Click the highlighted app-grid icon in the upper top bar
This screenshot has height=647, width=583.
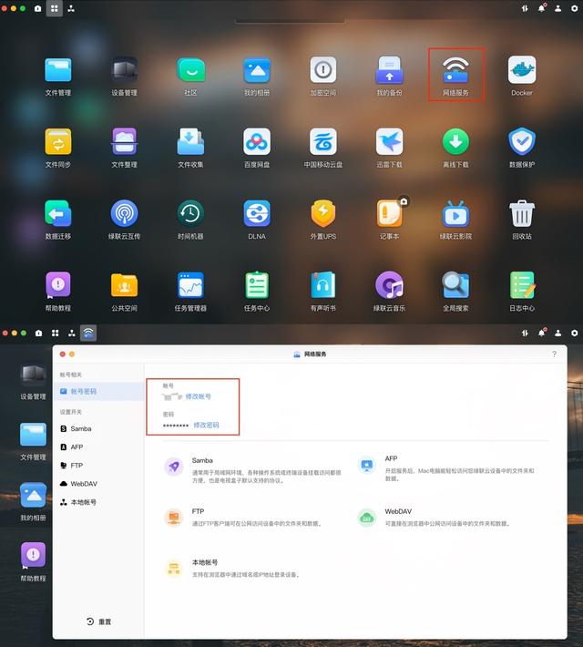(55, 8)
